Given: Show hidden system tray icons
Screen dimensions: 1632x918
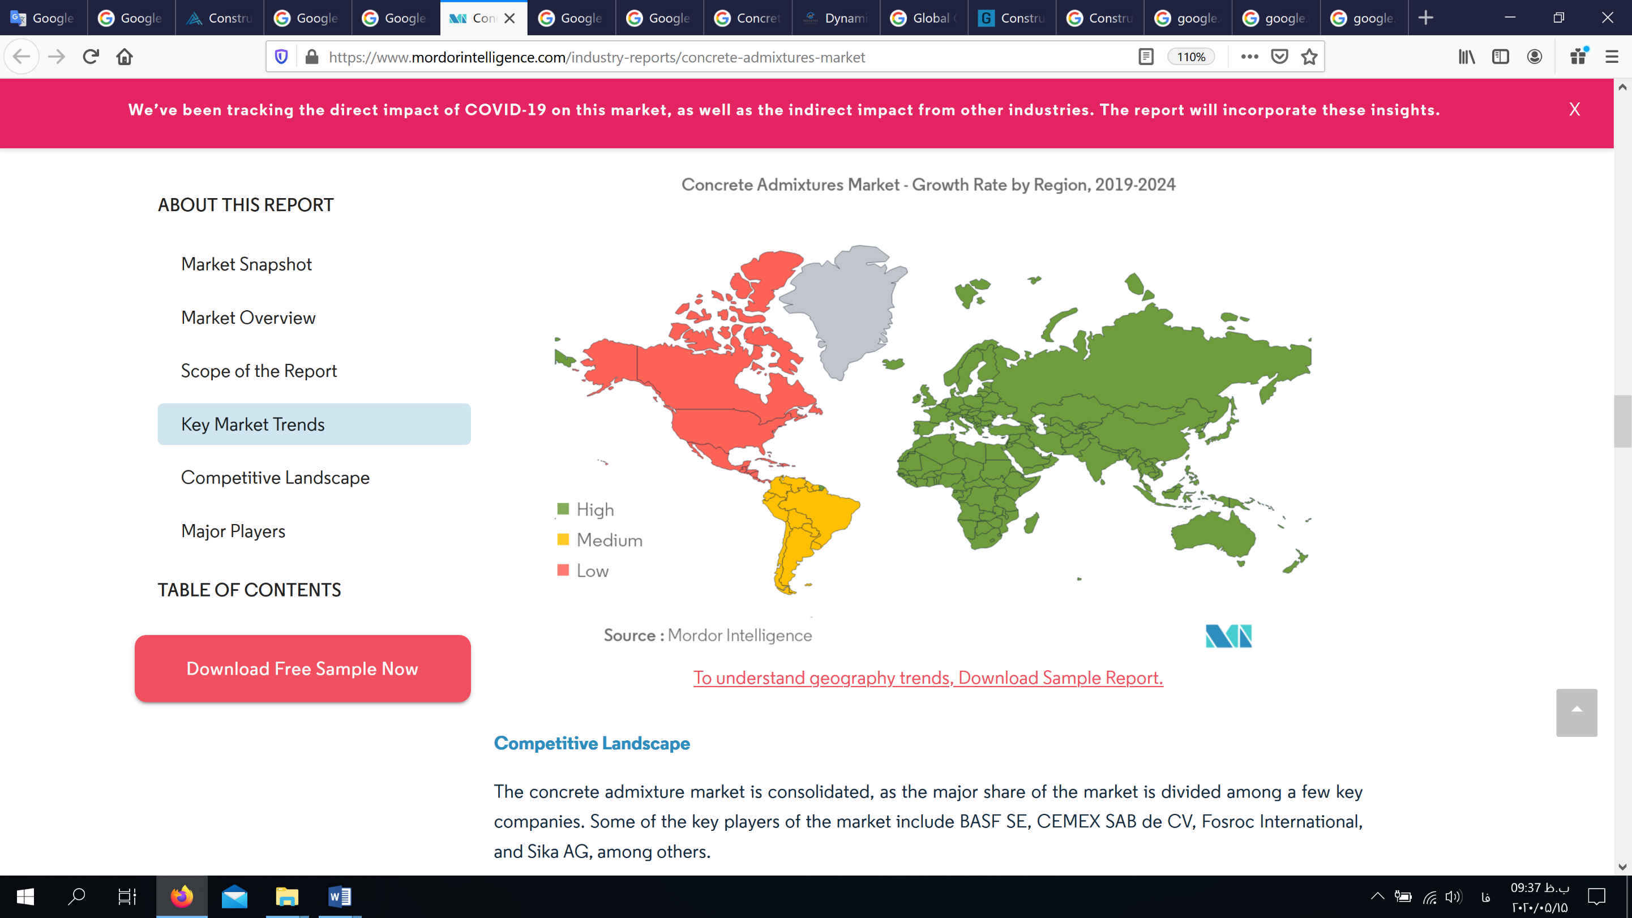Looking at the screenshot, I should tap(1377, 896).
